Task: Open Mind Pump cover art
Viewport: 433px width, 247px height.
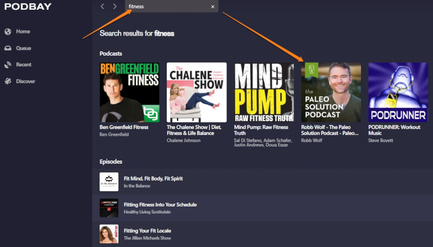Action: click(x=264, y=92)
